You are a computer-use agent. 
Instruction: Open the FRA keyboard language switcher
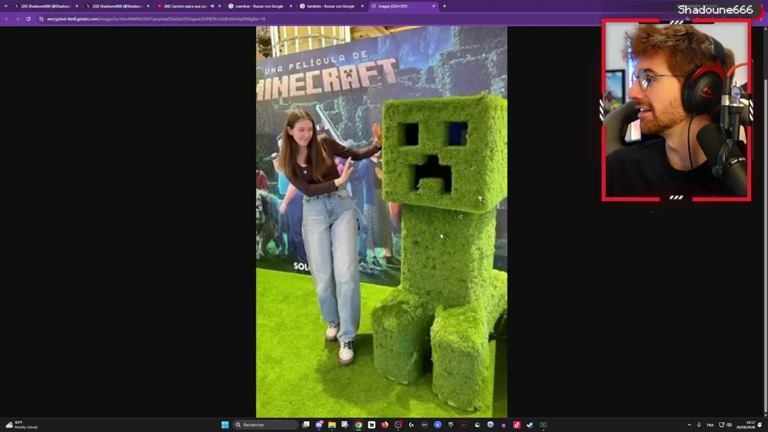point(710,425)
